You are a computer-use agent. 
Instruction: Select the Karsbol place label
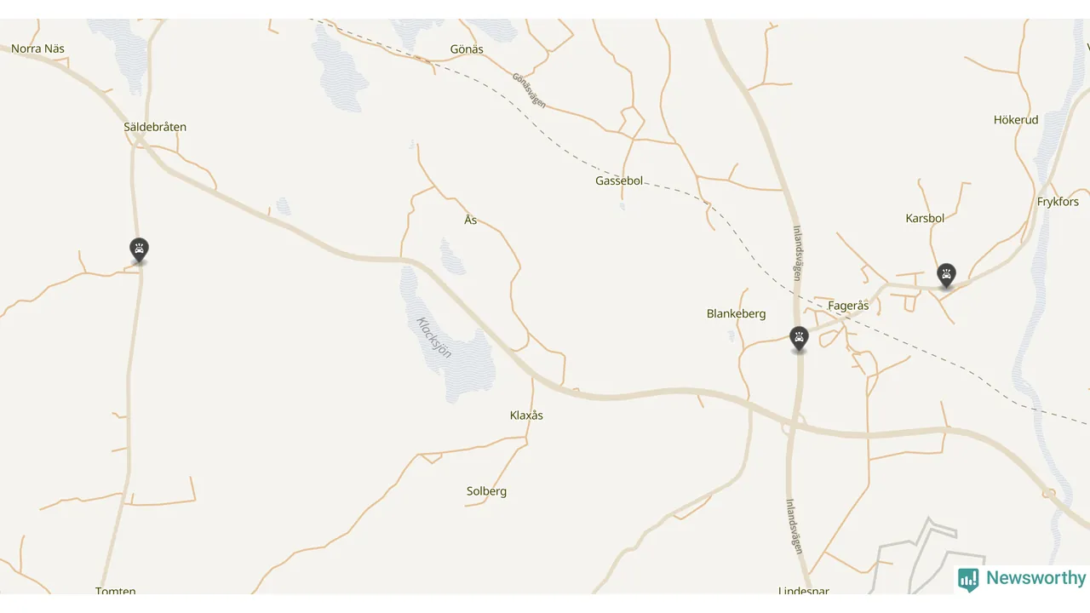925,218
